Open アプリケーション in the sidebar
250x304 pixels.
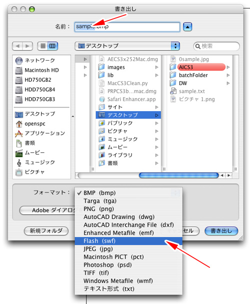(x=40, y=133)
